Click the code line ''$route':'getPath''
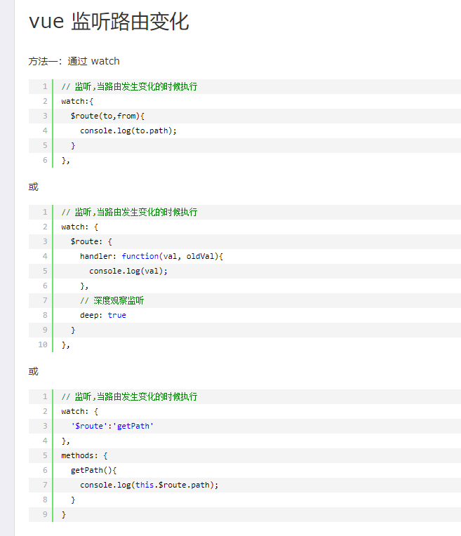 coord(112,426)
